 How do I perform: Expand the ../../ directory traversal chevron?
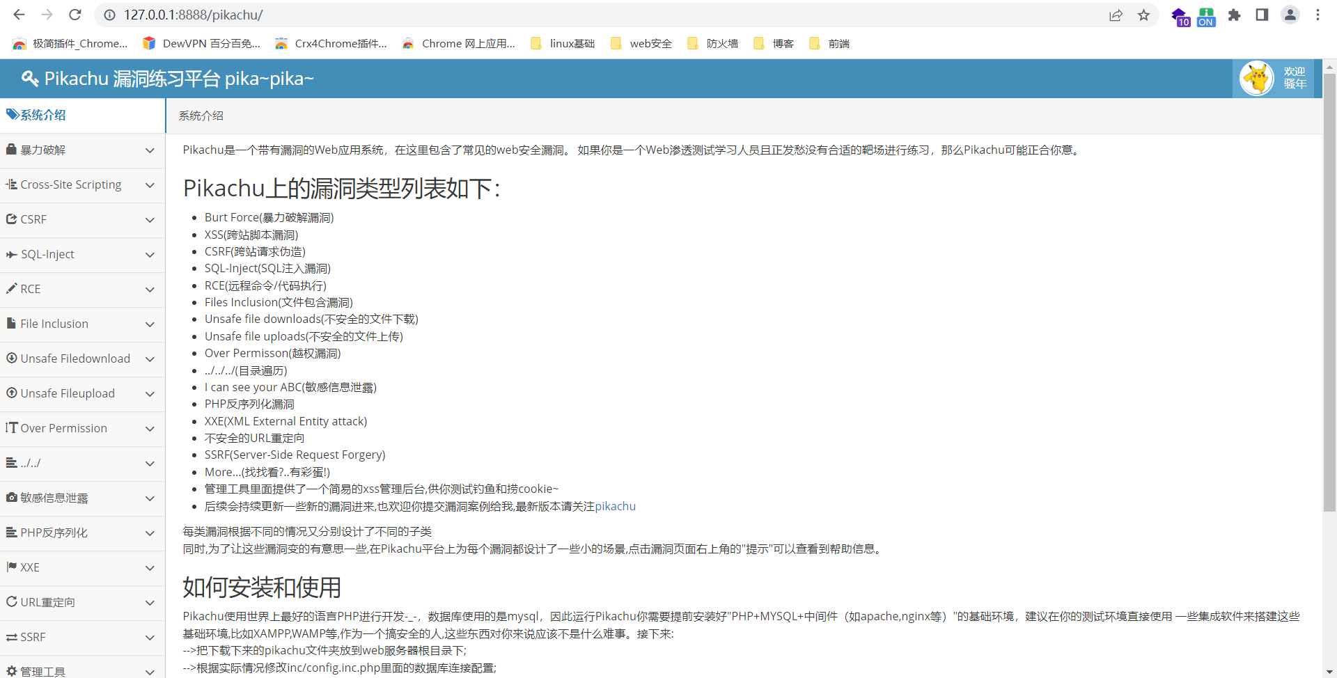click(150, 463)
